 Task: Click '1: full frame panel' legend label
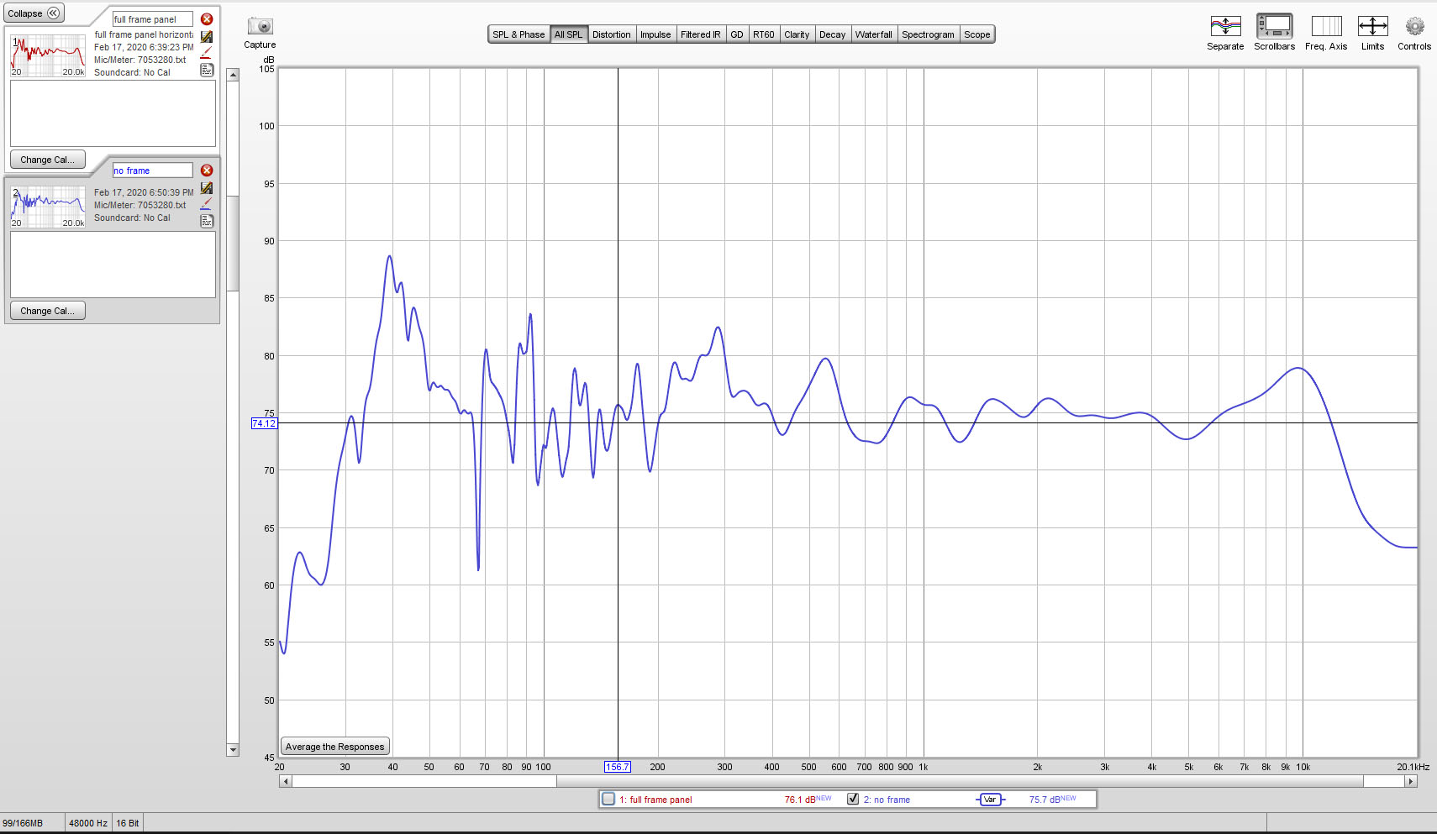[655, 800]
